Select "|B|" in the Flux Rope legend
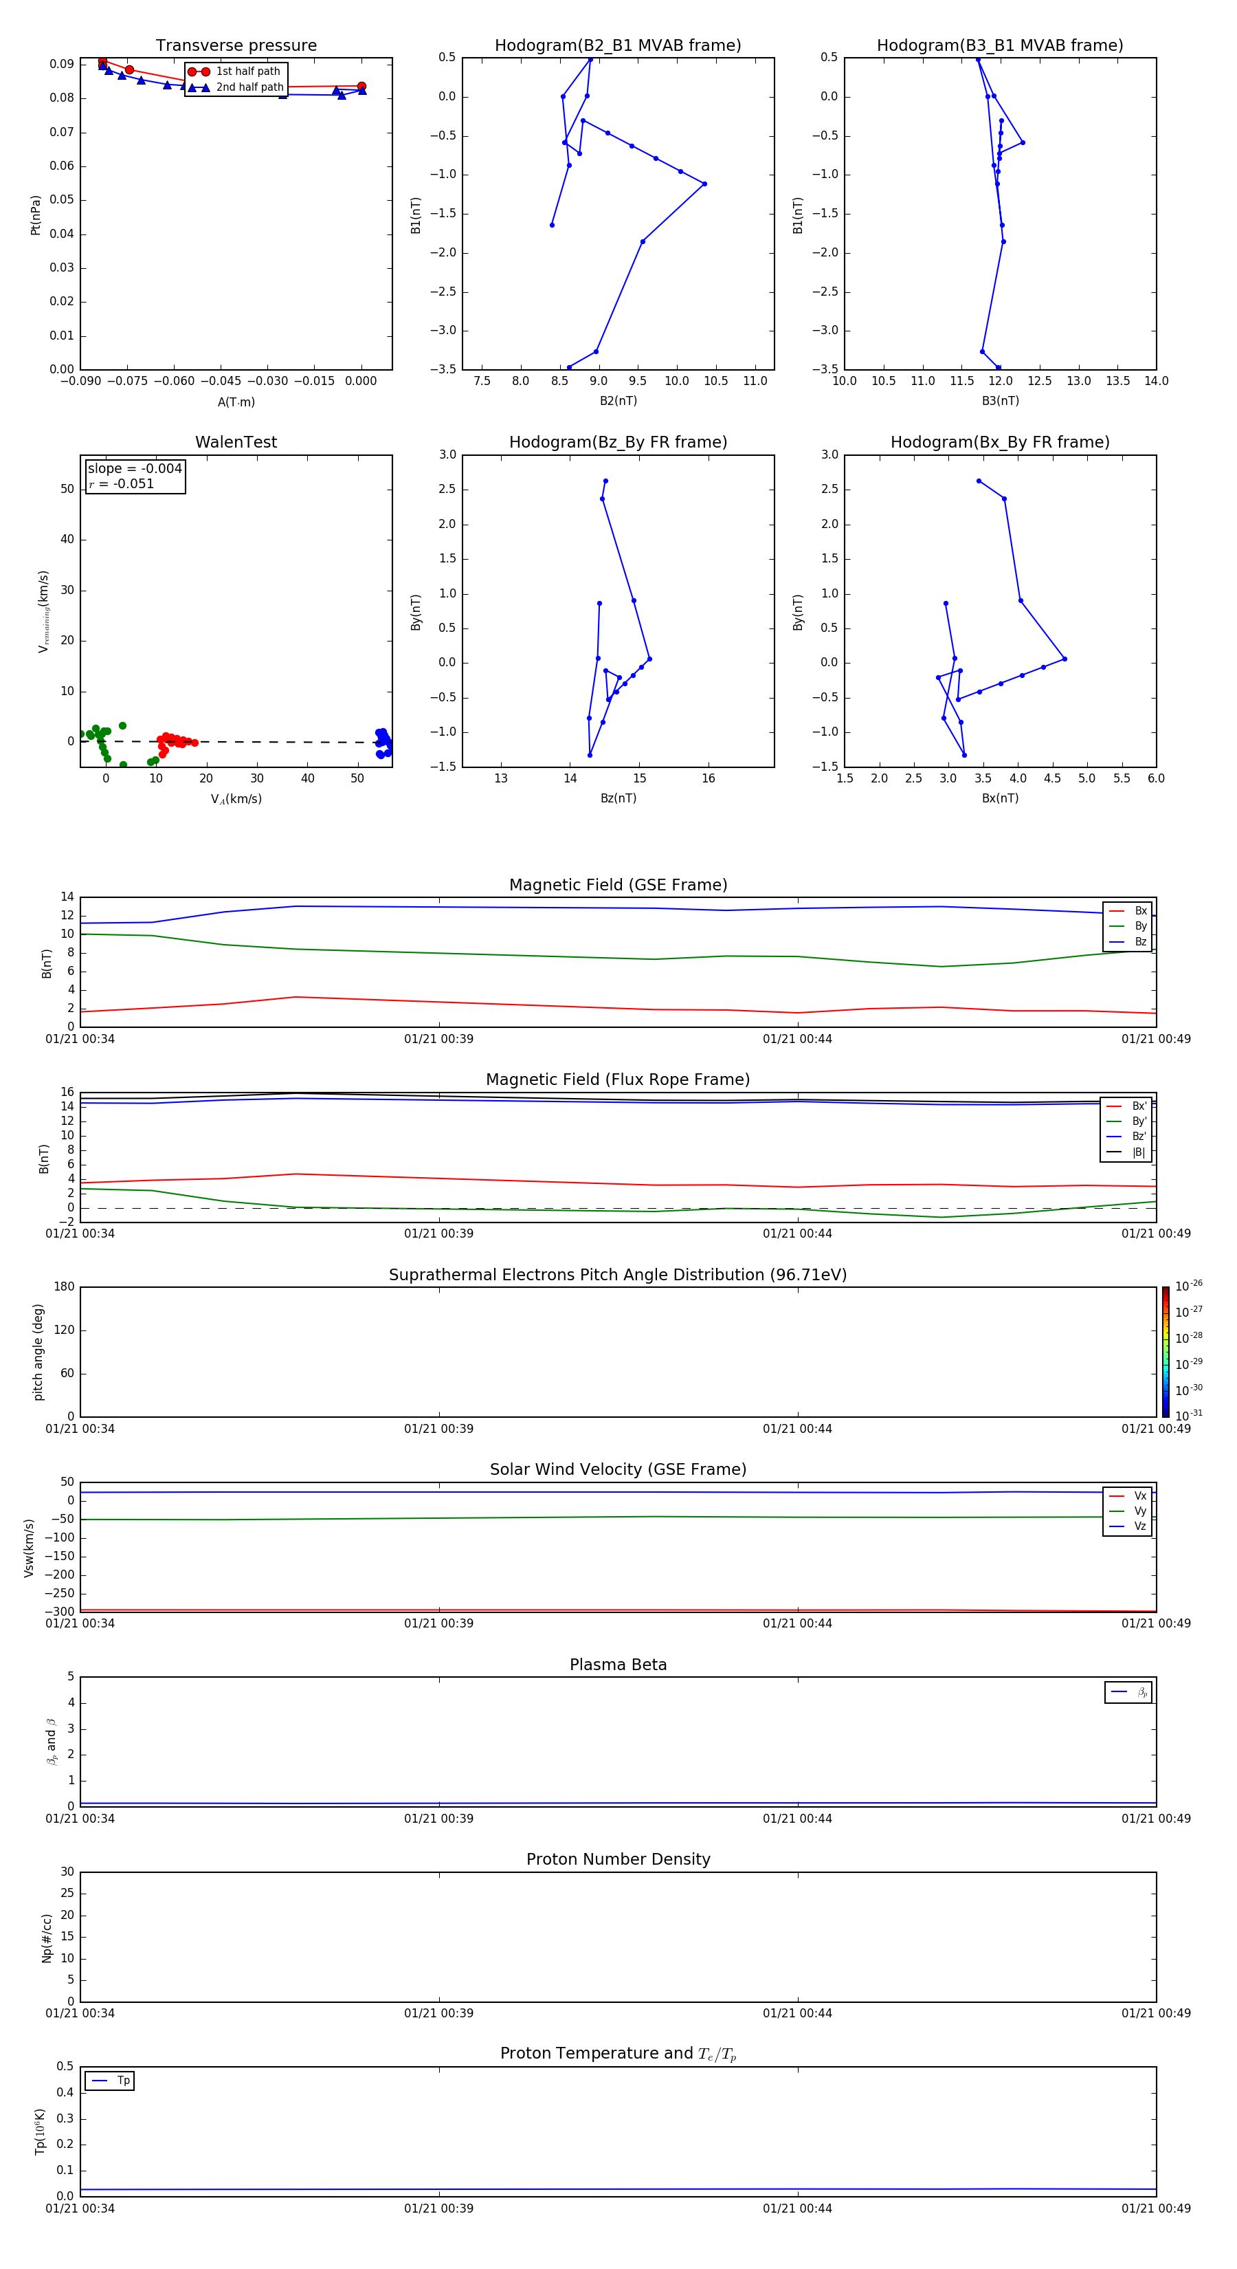 coord(1127,1152)
